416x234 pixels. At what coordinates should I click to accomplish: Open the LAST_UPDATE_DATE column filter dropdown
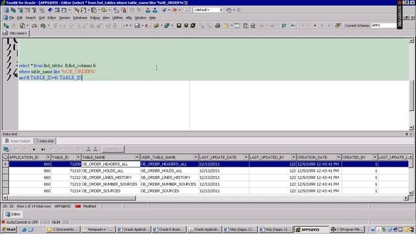click(x=246, y=157)
